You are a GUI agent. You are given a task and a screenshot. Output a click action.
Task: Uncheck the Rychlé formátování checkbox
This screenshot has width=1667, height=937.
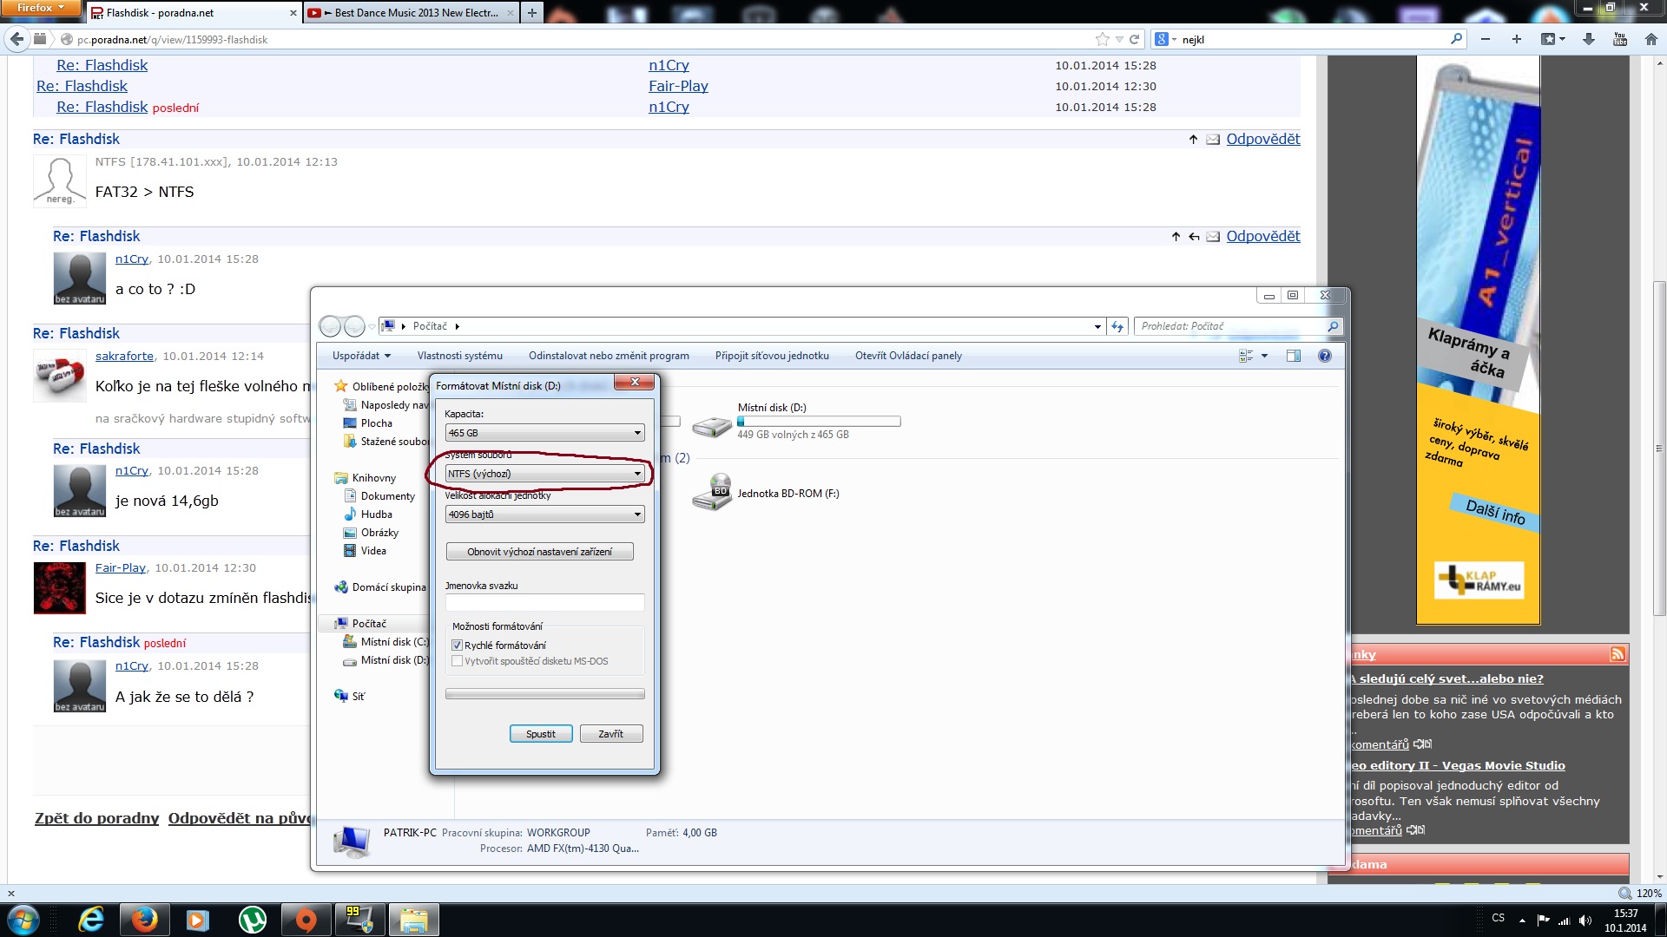(x=457, y=645)
